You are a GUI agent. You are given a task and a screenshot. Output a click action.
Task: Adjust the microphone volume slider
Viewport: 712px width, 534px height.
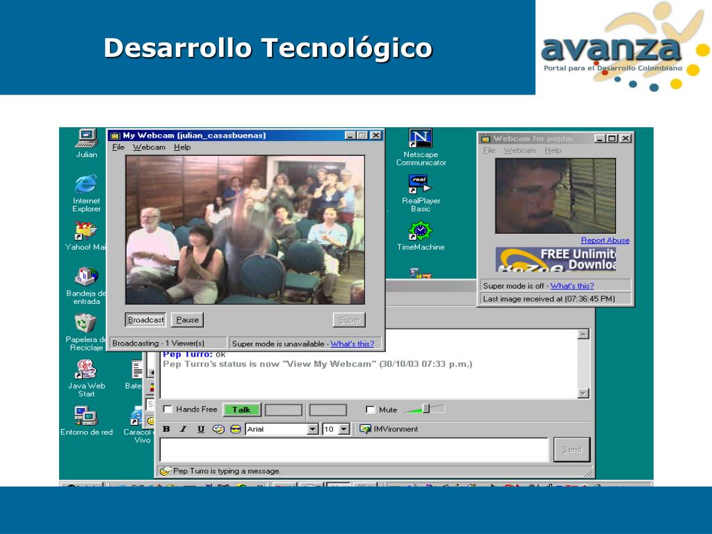(x=426, y=409)
